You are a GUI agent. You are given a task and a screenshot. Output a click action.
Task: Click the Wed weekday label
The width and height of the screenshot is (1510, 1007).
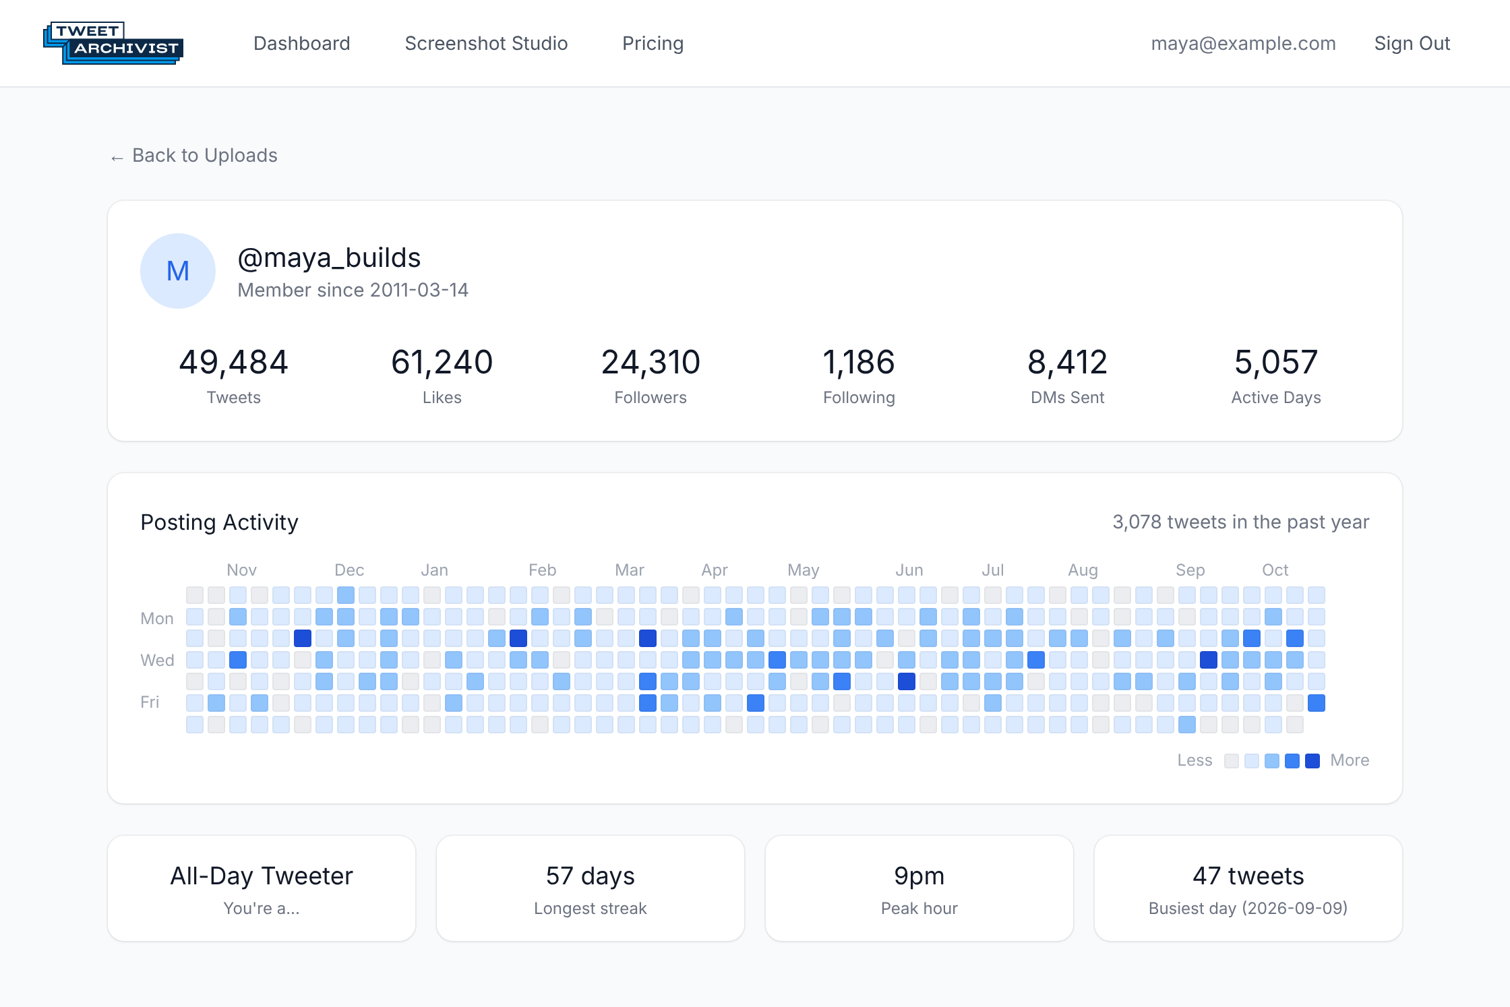coord(157,661)
